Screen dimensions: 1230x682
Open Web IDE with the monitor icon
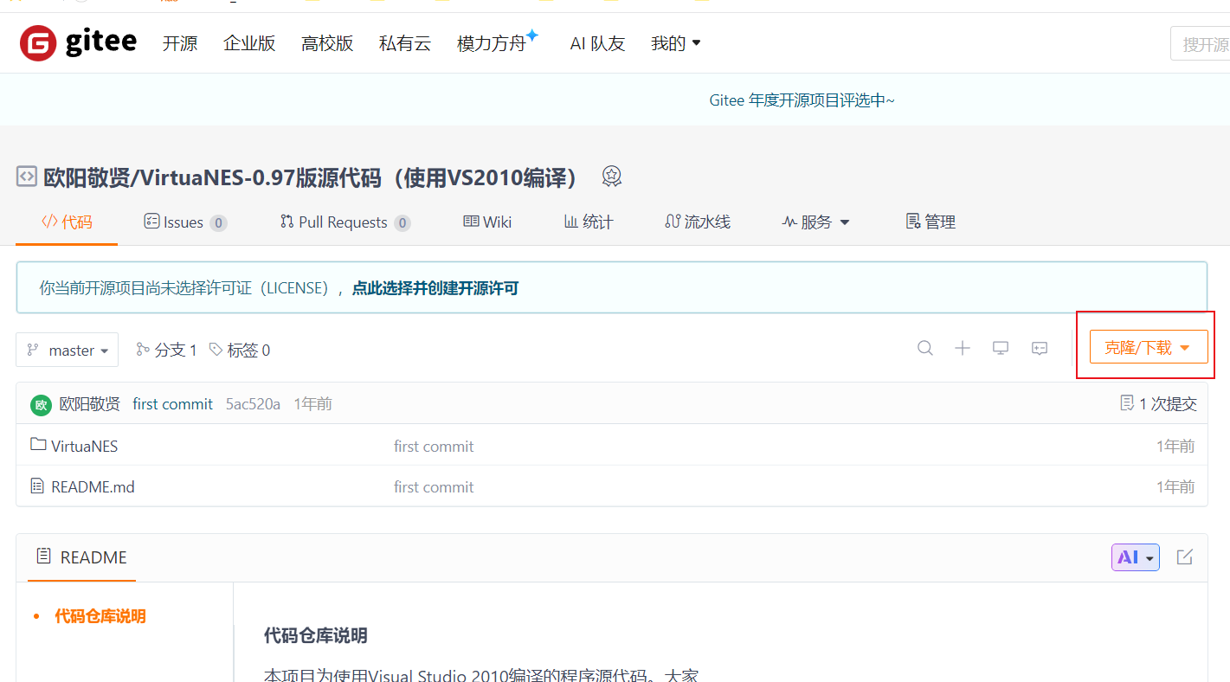coord(1001,348)
